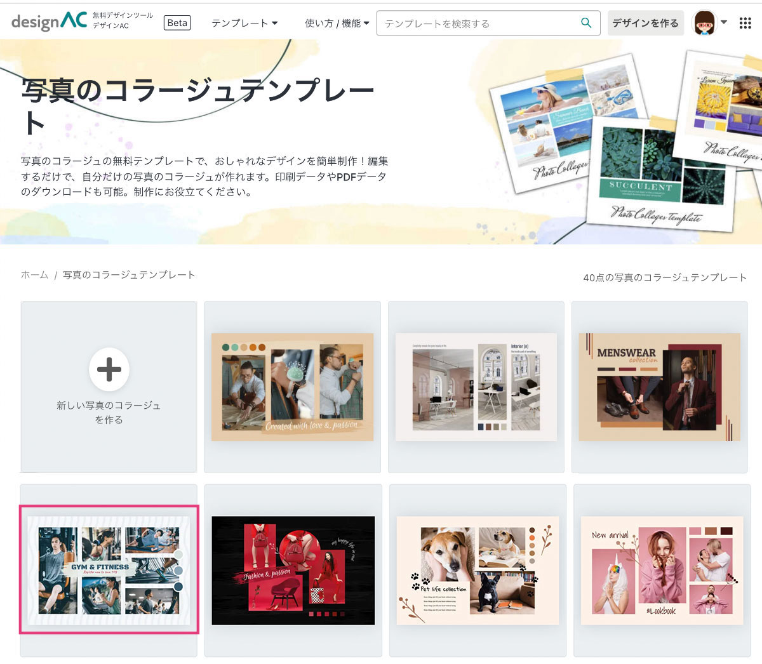Select the Interior moodboard template

(x=476, y=386)
